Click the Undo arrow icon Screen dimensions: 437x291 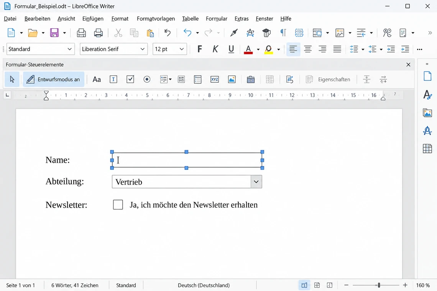tap(187, 33)
